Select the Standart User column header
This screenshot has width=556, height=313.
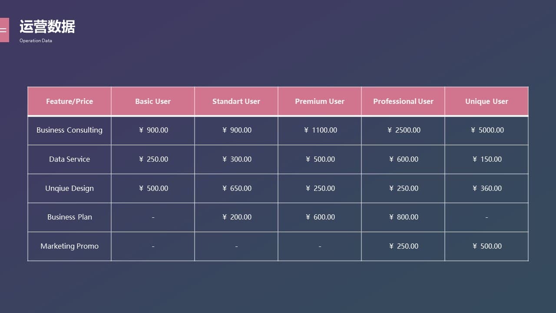(x=236, y=101)
